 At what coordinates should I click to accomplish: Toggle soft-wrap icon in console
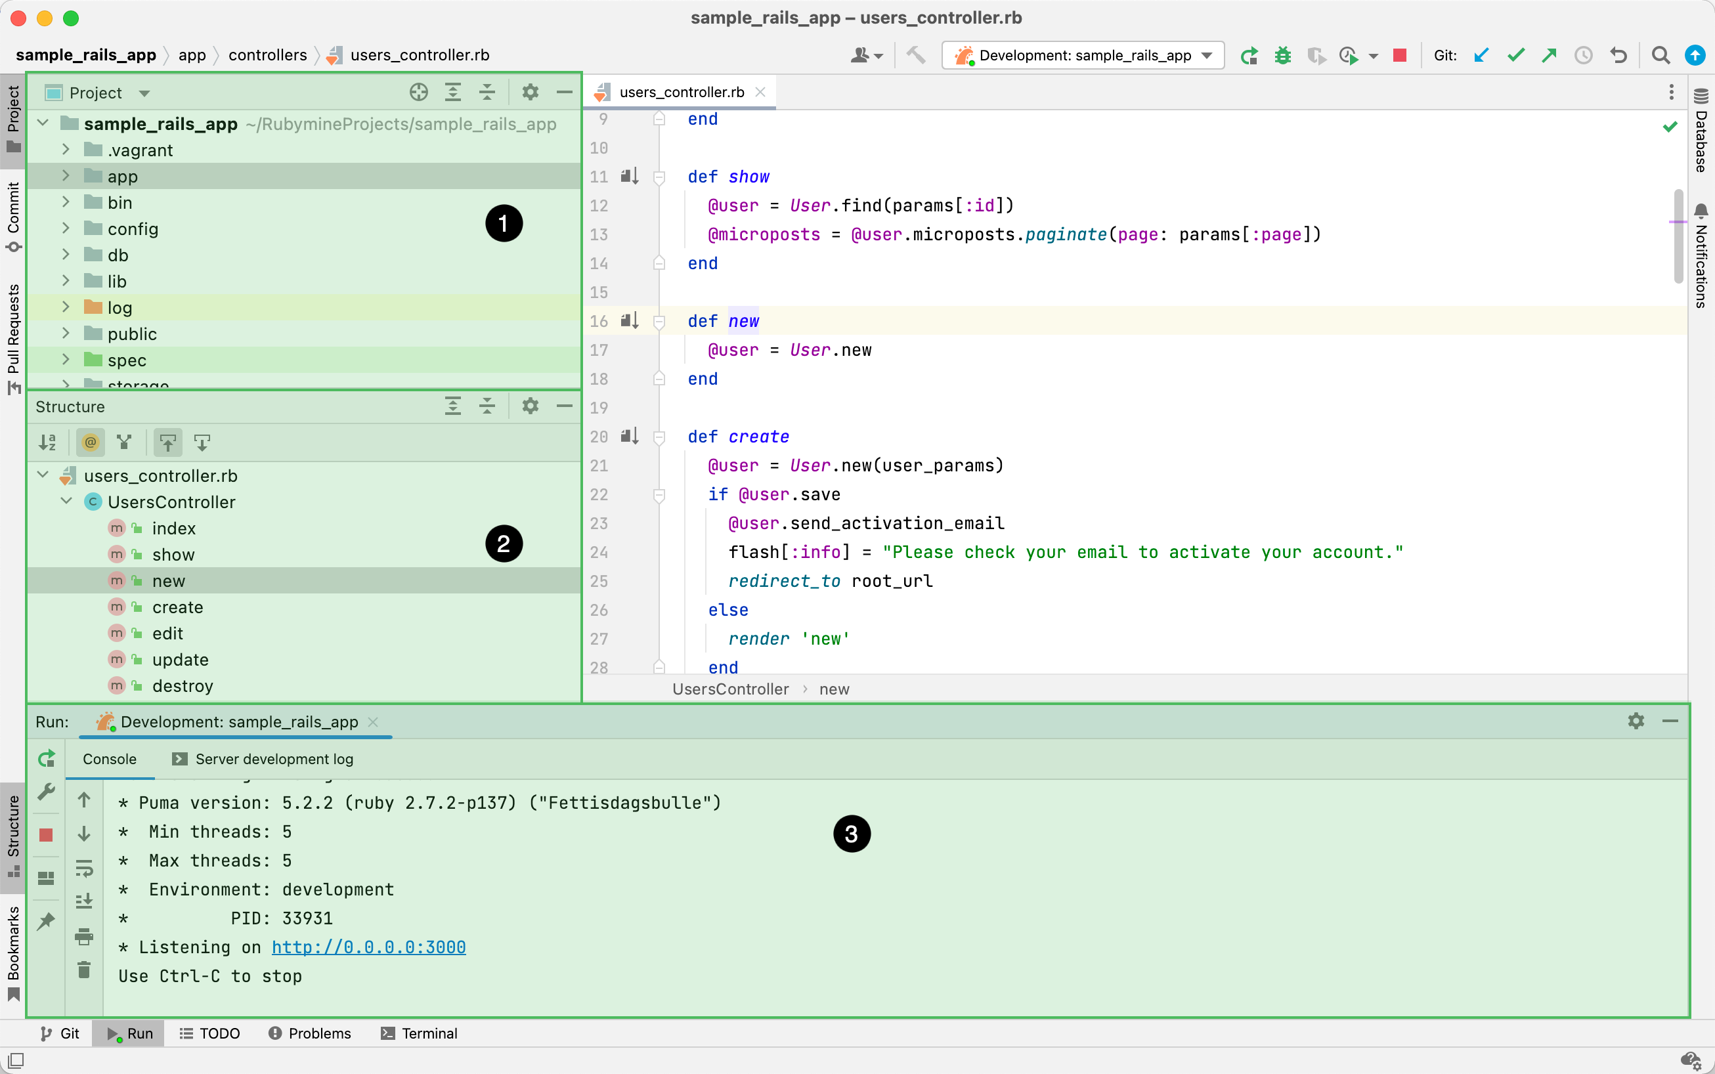(84, 867)
